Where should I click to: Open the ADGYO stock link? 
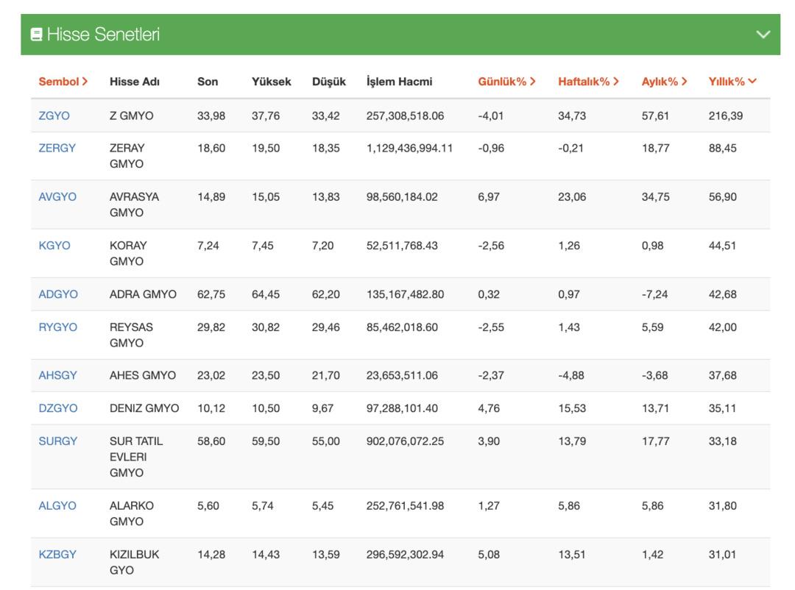coord(57,294)
